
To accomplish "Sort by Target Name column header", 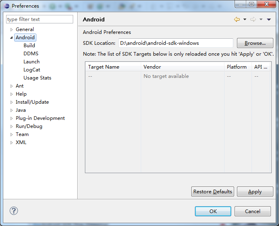I will pyautogui.click(x=113, y=67).
